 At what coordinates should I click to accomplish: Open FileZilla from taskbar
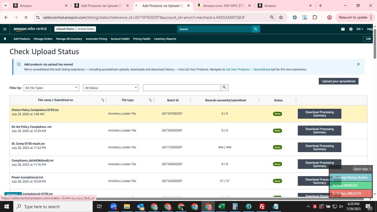[262, 206]
